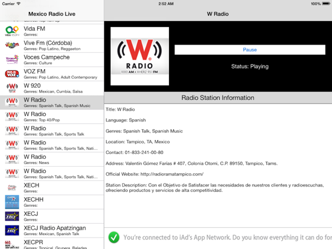Tap the Radio Station Information header
The image size is (332, 249).
coord(218,97)
